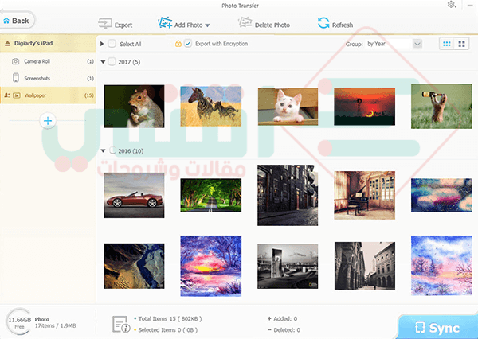Collapse the 2017 group
The width and height of the screenshot is (478, 339).
(103, 62)
